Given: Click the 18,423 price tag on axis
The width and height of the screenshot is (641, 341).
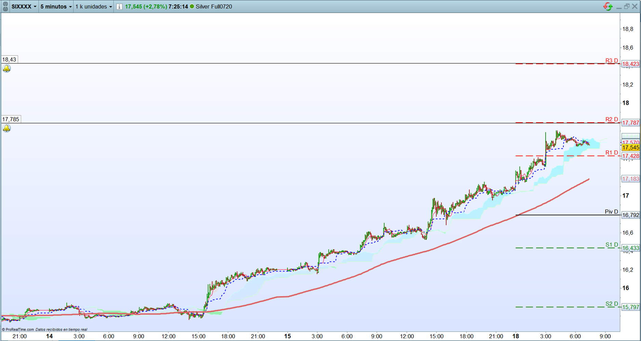Looking at the screenshot, I should click(x=630, y=64).
